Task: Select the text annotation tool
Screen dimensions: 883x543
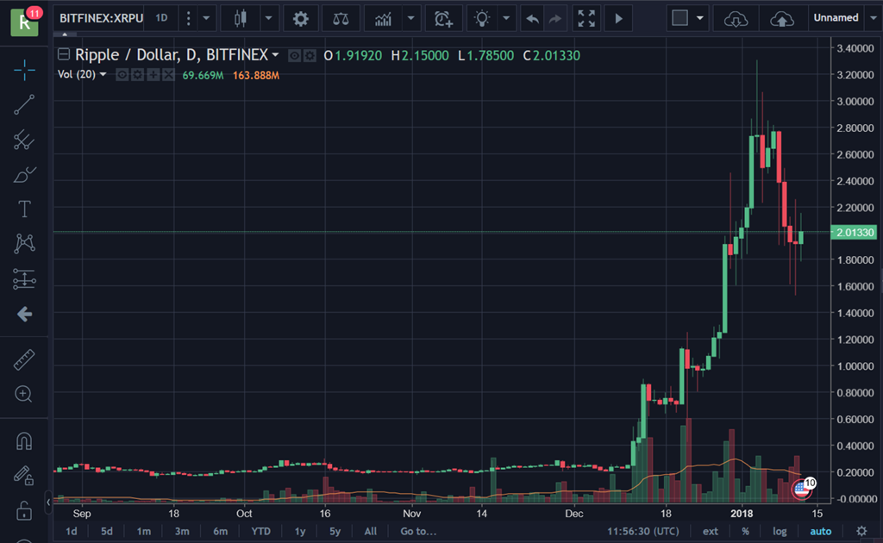Action: [24, 209]
